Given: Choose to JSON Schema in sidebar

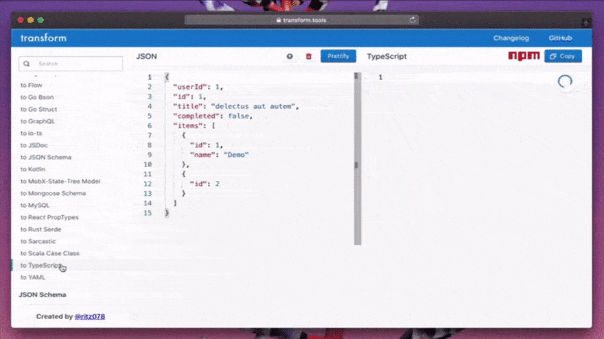Looking at the screenshot, I should [46, 158].
